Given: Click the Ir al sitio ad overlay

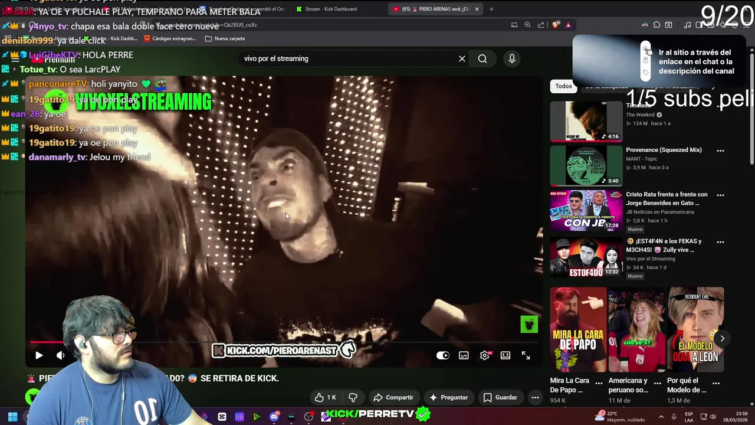Looking at the screenshot, I should point(661,61).
